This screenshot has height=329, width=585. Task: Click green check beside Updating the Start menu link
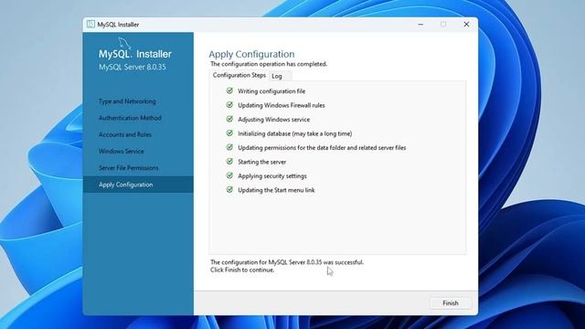229,189
